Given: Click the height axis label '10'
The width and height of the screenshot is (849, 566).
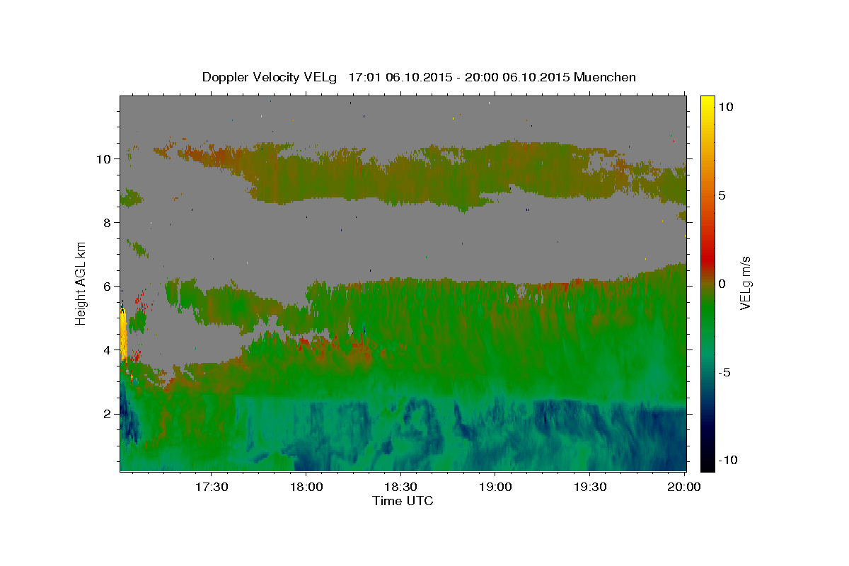Looking at the screenshot, I should coord(103,158).
